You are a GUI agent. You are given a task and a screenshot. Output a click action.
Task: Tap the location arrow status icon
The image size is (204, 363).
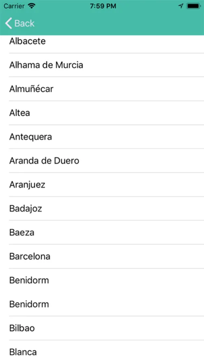coord(181,6)
